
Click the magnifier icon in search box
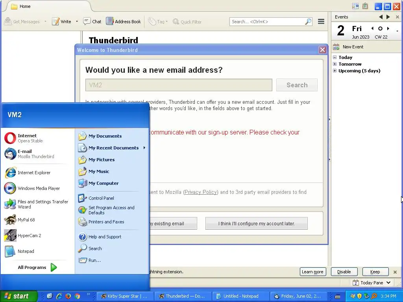click(308, 22)
